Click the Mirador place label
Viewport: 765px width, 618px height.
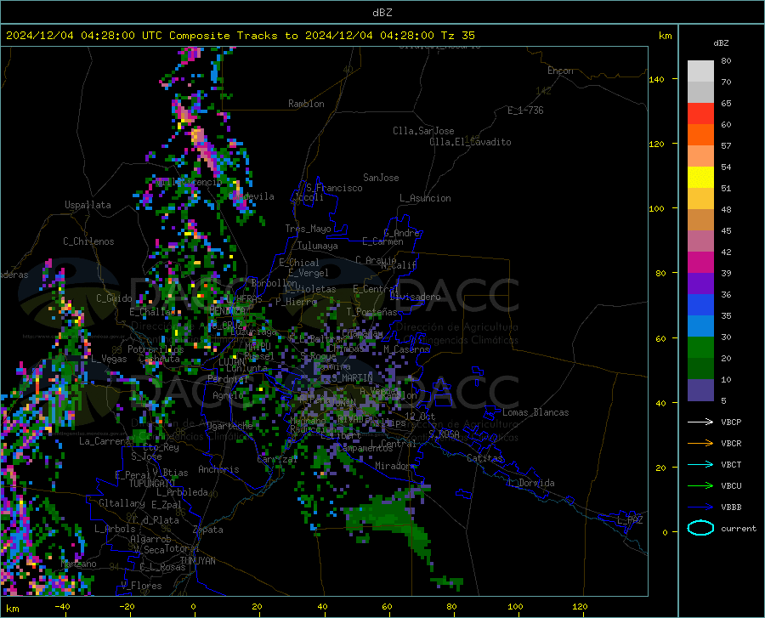click(x=393, y=466)
